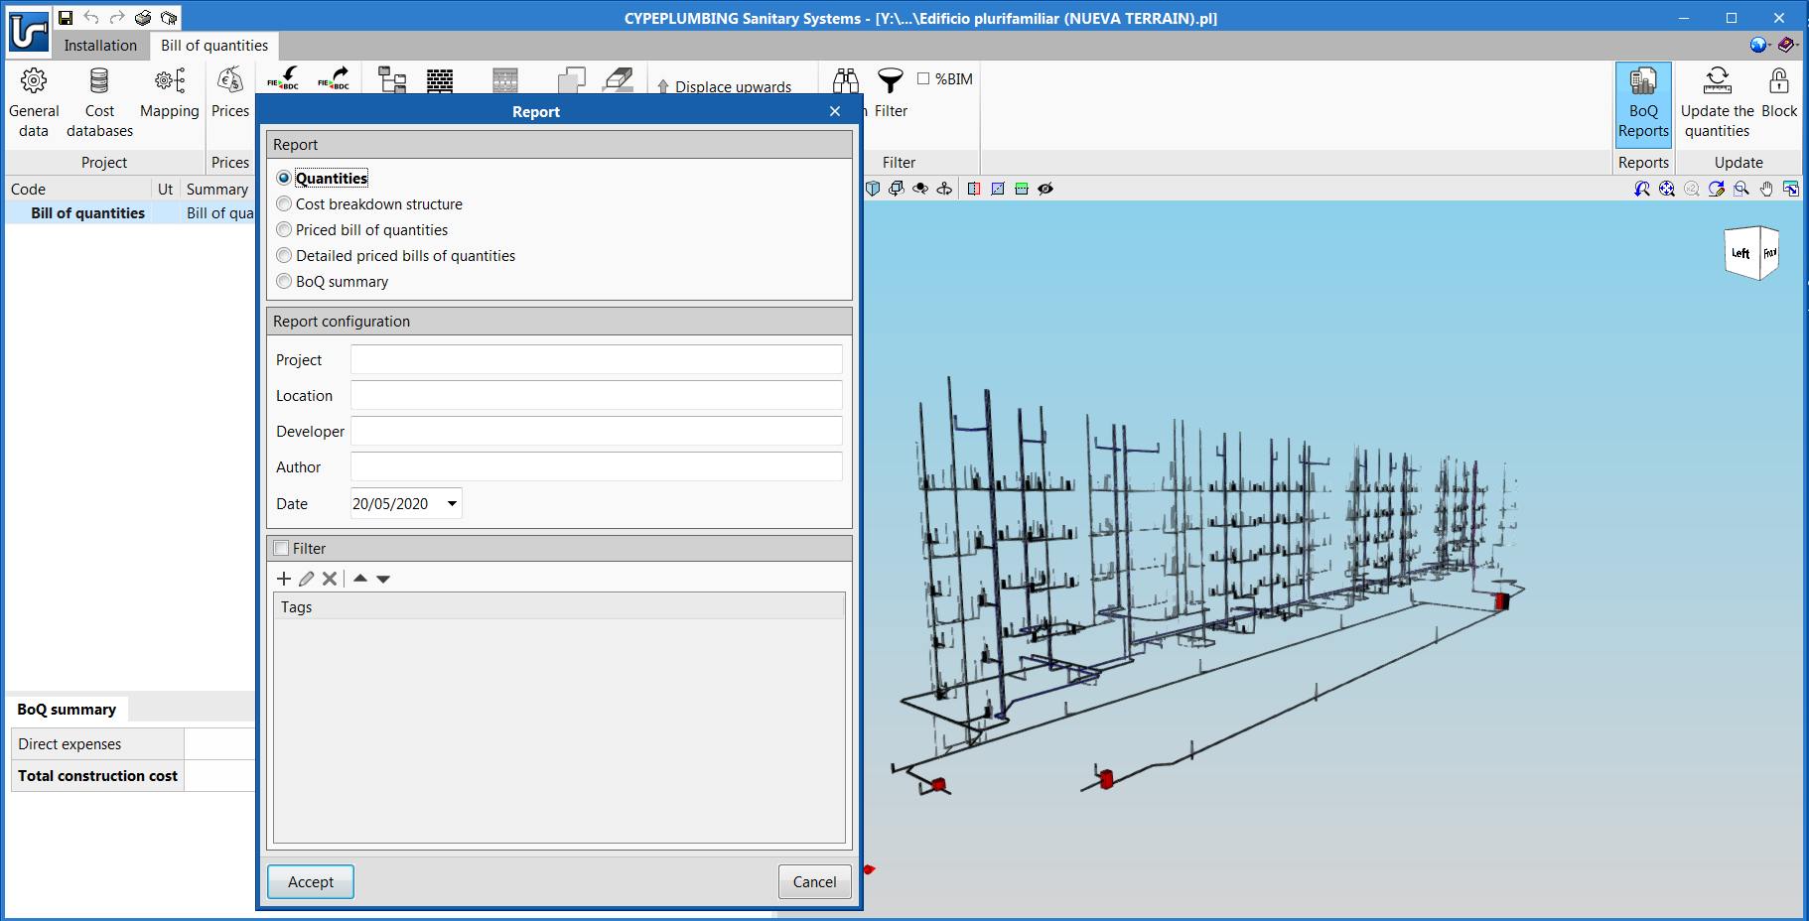
Task: Enable the Filter checkbox in dialog
Action: coord(282,549)
